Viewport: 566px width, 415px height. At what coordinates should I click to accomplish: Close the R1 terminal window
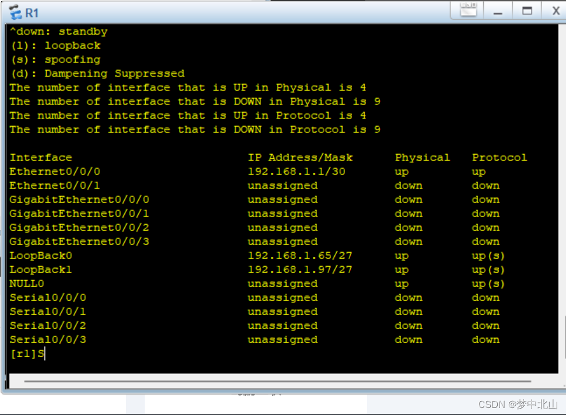point(555,11)
